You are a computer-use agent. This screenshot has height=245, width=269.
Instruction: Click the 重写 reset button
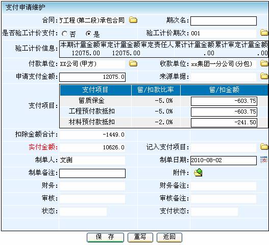pyautogui.click(x=140, y=237)
